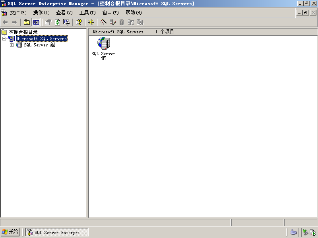Run a wizard with the magic wand icon
Viewport: 318px width, 238px height.
coord(103,22)
